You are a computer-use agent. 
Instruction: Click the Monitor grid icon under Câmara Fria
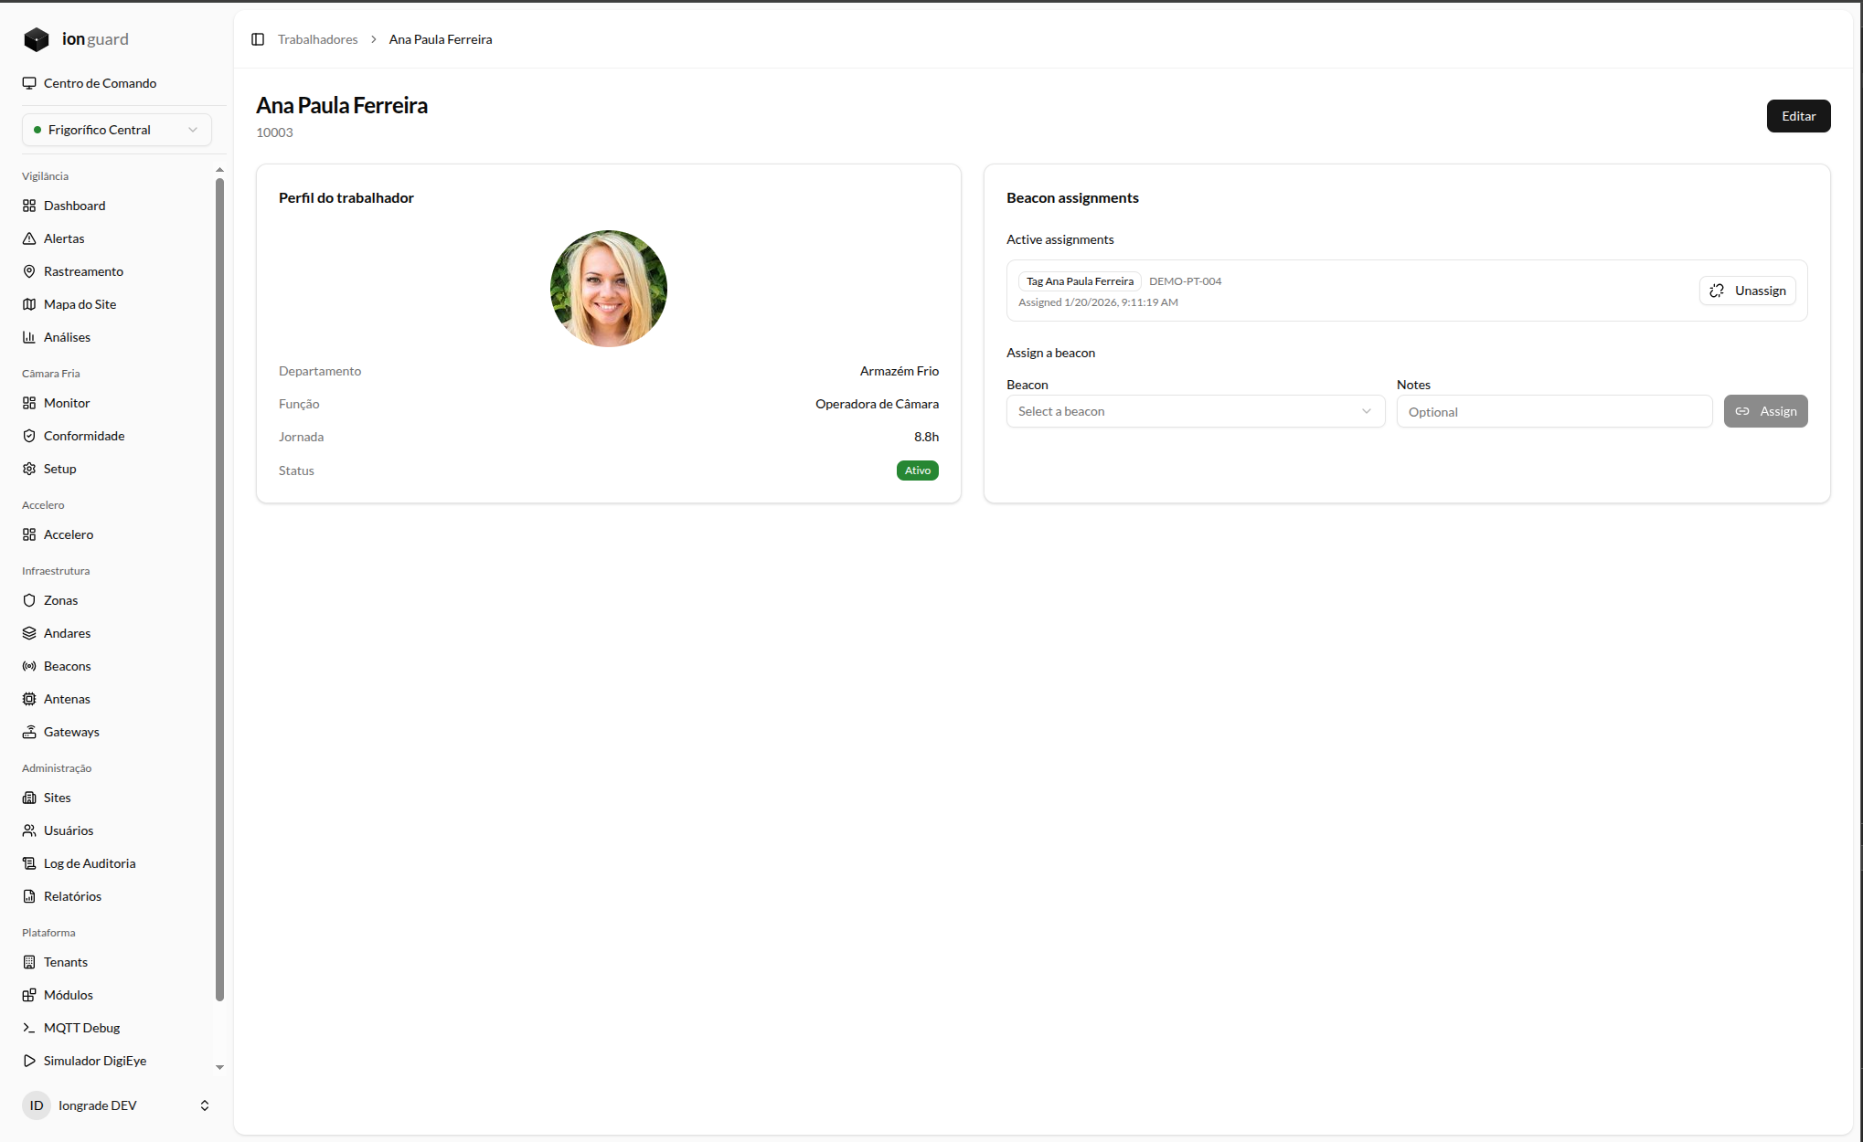click(29, 403)
